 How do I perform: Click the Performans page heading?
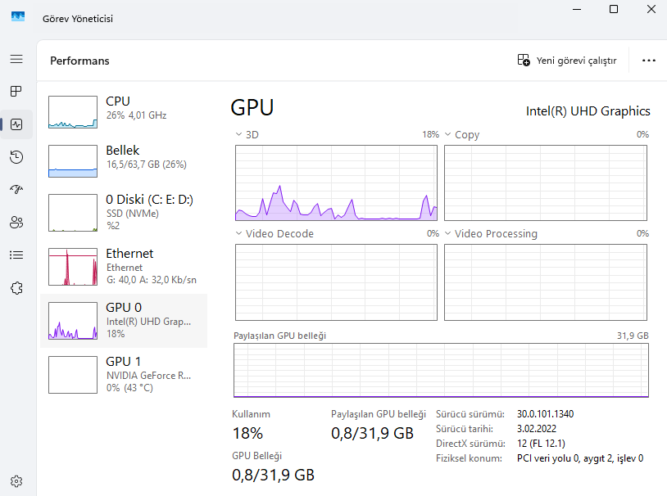click(x=79, y=61)
